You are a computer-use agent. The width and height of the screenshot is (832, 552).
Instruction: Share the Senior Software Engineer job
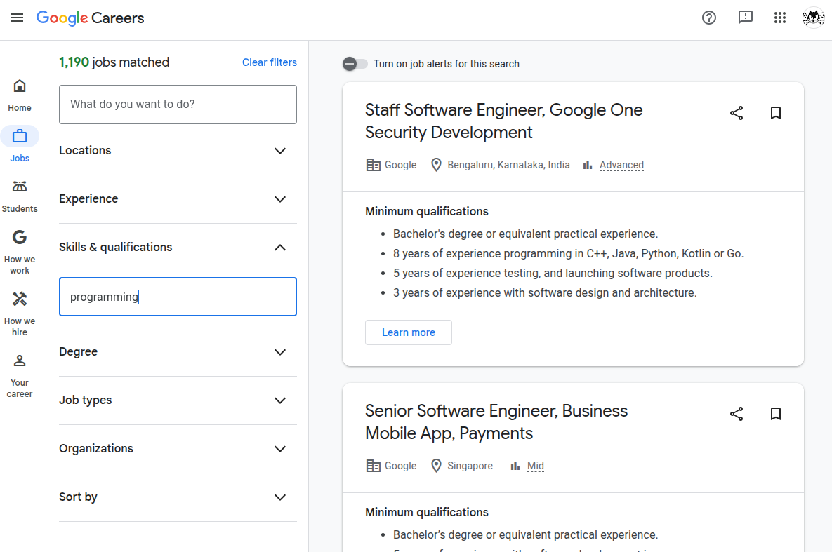coord(737,414)
